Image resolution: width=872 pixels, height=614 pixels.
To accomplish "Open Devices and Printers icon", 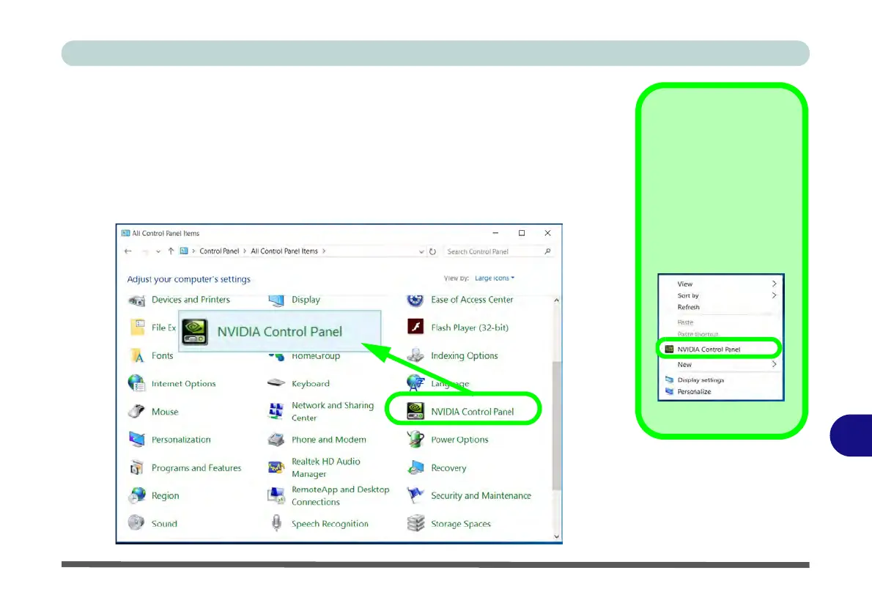I will 136,300.
